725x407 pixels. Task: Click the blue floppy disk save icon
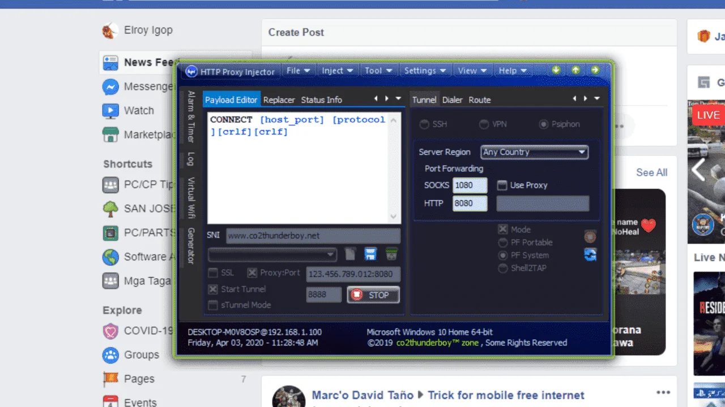[x=370, y=254]
